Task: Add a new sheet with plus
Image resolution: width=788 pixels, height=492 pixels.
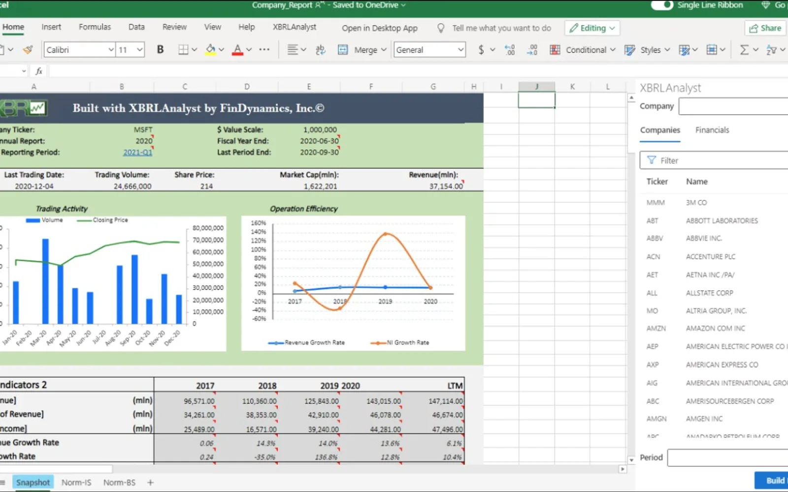Action: coord(150,483)
